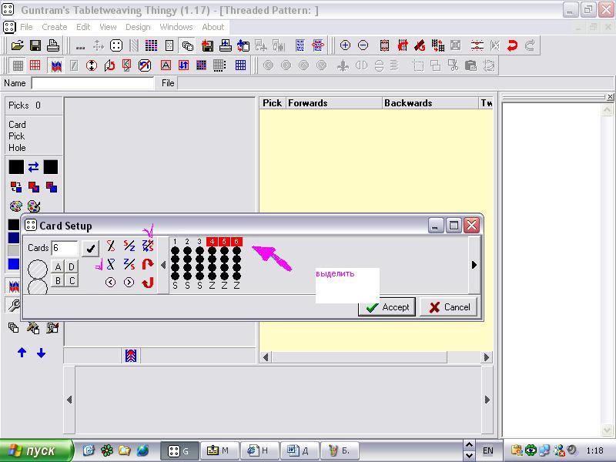Click right arrow of pick list scrollbar

(x=487, y=357)
